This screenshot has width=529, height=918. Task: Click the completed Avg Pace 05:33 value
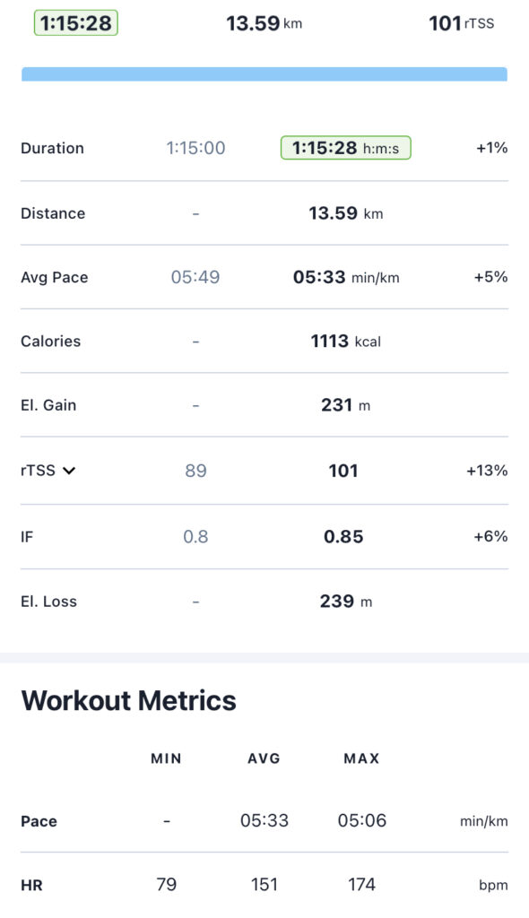345,277
